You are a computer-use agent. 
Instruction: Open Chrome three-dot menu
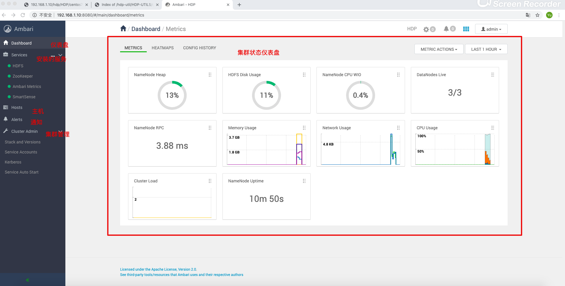[559, 15]
